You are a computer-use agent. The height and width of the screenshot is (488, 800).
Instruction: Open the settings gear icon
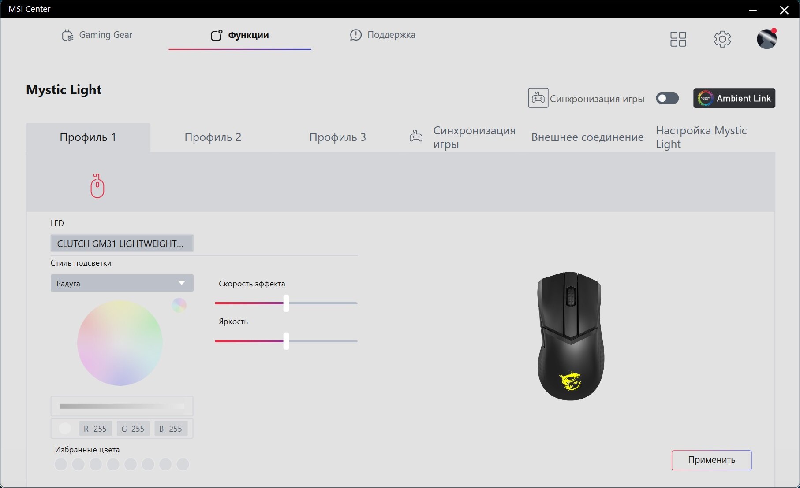pyautogui.click(x=722, y=39)
